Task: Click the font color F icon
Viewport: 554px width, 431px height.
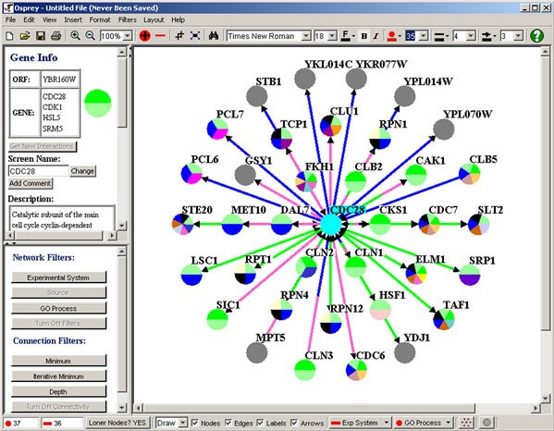Action: 346,36
